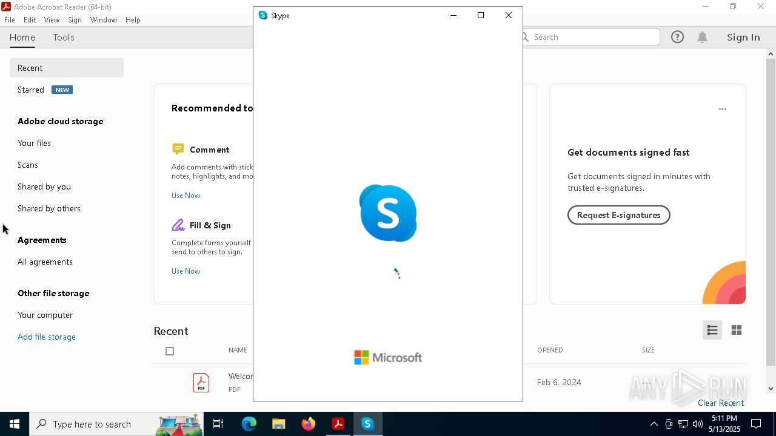Open Windows Start menu
Viewport: 776px width, 436px height.
(x=15, y=424)
